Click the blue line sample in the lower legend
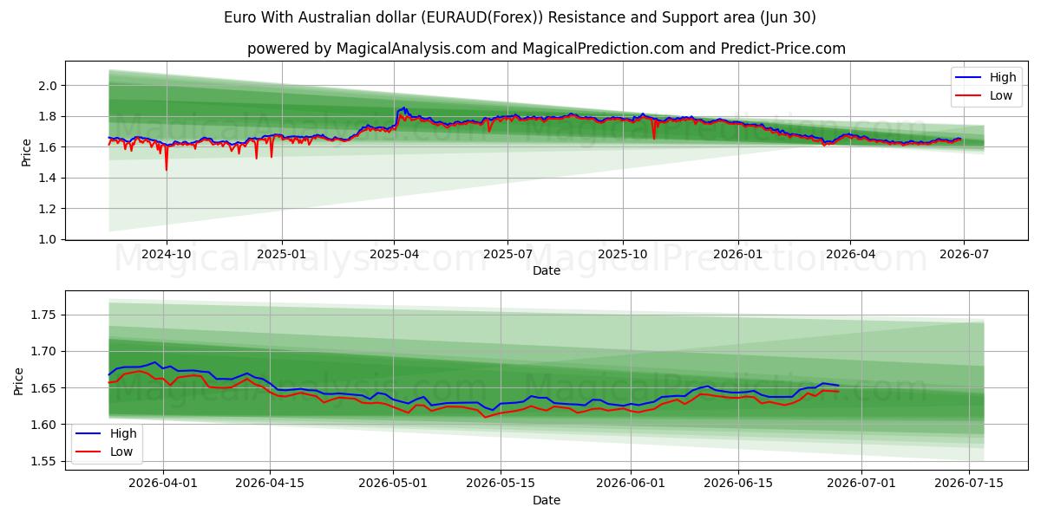This screenshot has height=520, width=1041. [89, 434]
